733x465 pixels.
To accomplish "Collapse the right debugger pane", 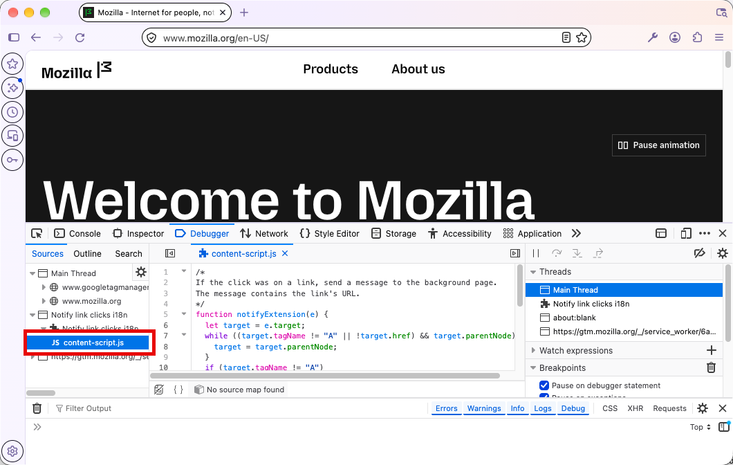I will (x=515, y=253).
